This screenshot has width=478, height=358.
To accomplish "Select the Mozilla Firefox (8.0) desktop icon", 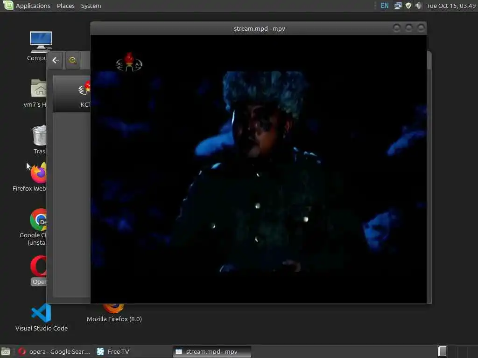I will pyautogui.click(x=114, y=313).
